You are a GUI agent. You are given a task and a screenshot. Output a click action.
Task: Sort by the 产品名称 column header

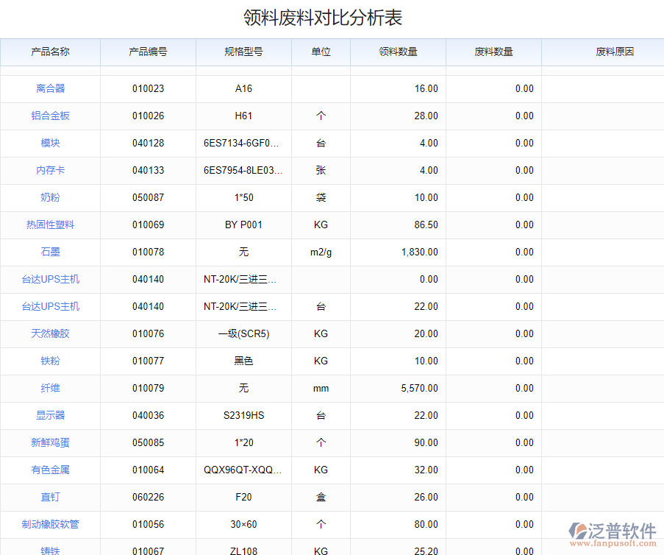[x=51, y=52]
